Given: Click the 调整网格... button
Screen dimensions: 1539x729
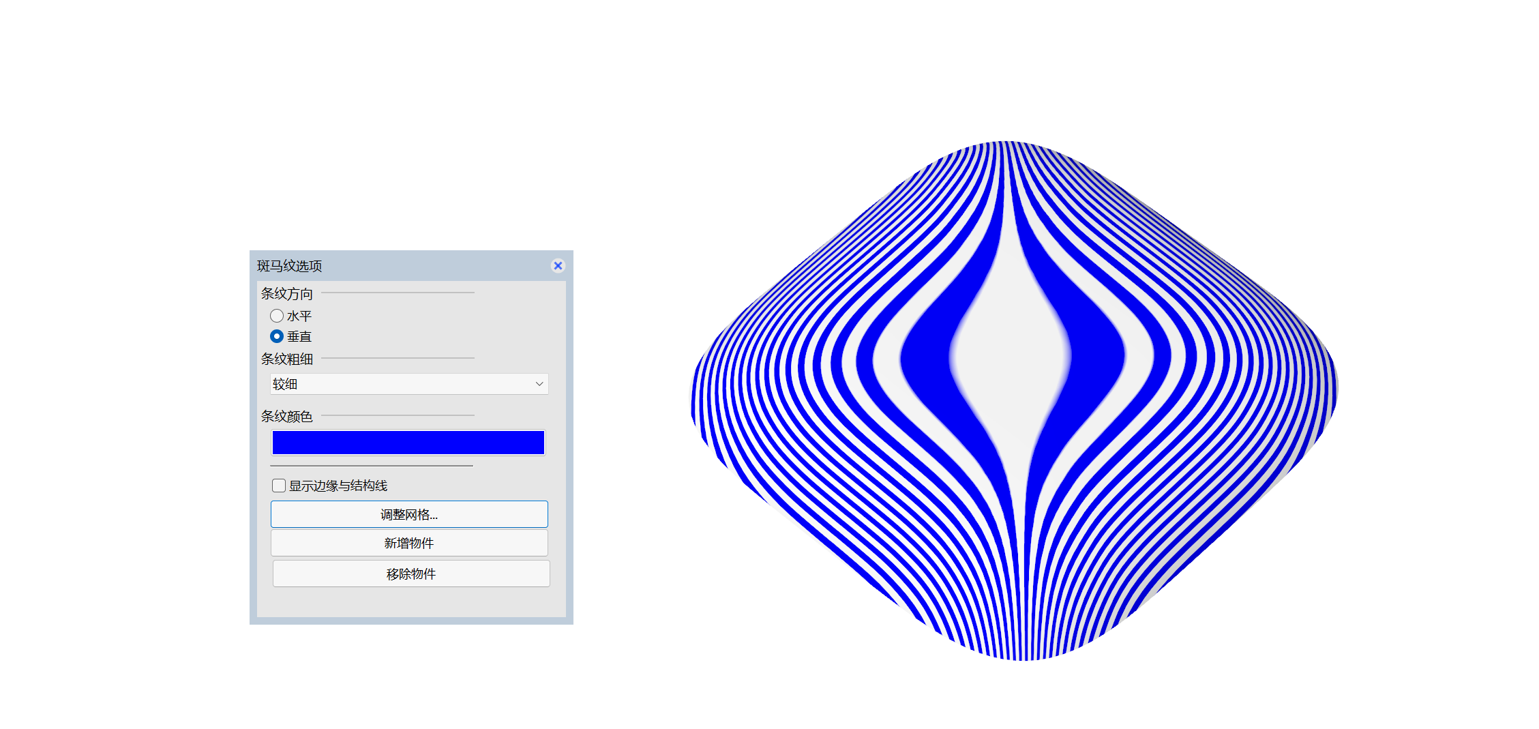Looking at the screenshot, I should tap(409, 514).
